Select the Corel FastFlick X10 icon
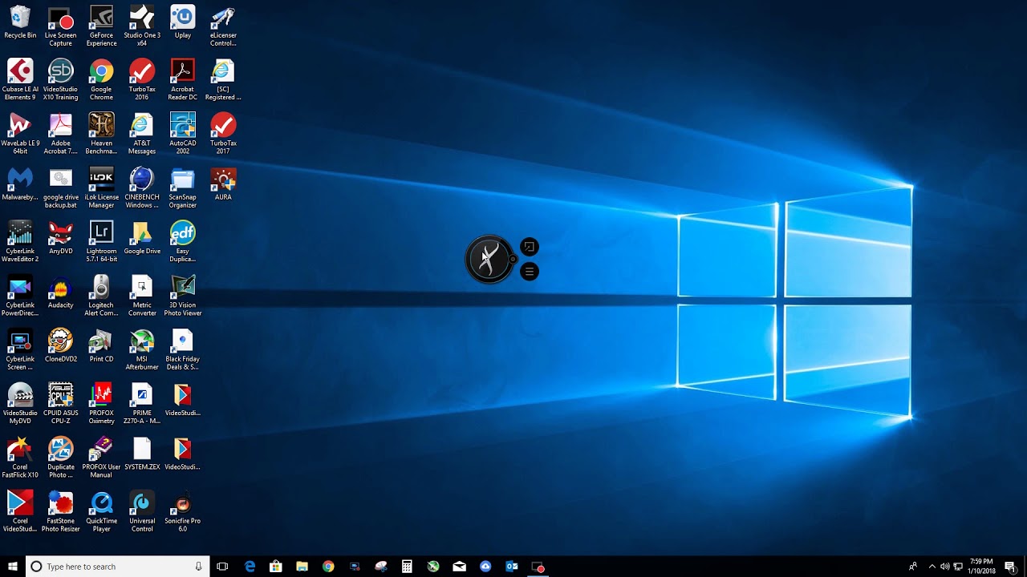The width and height of the screenshot is (1027, 577). [20, 458]
